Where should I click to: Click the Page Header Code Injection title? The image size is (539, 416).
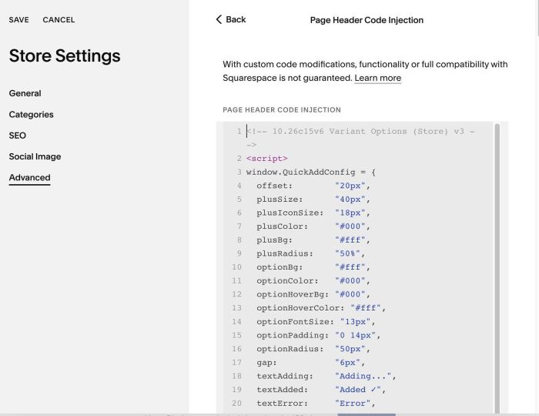pyautogui.click(x=367, y=20)
